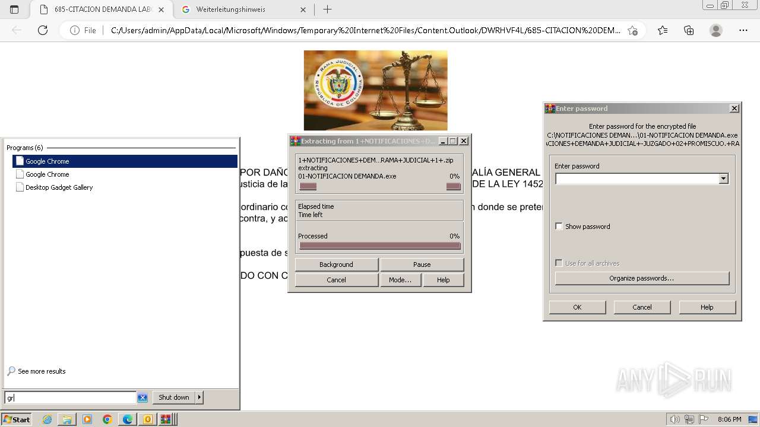
Task: Enable Show password checkbox
Action: pyautogui.click(x=559, y=227)
